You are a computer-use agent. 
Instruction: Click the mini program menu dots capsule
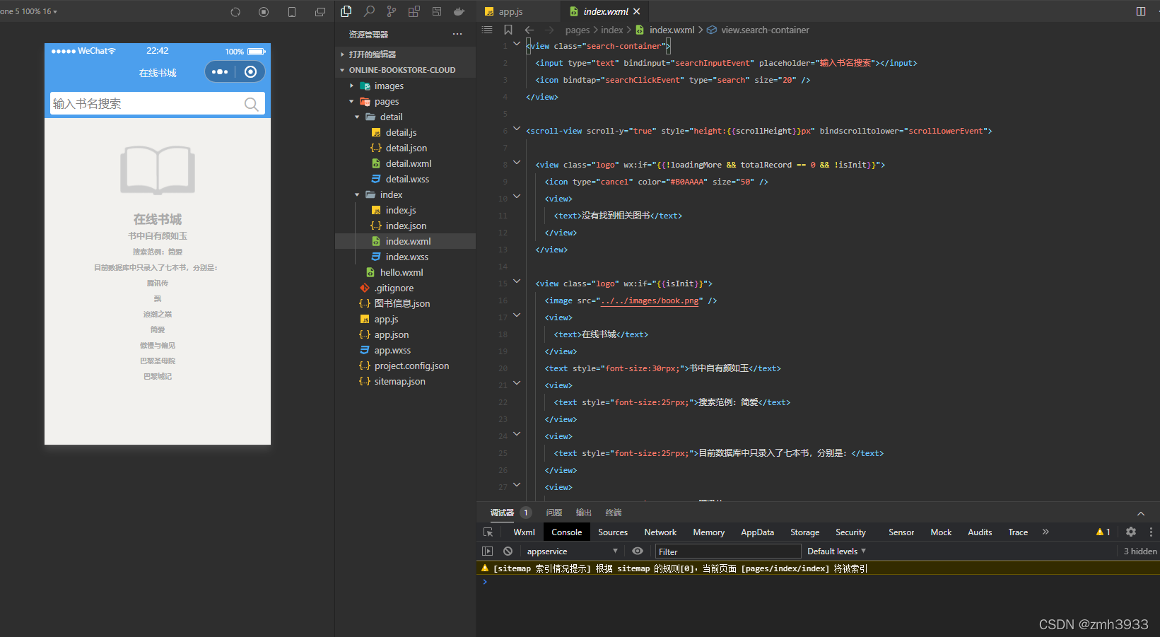click(220, 72)
